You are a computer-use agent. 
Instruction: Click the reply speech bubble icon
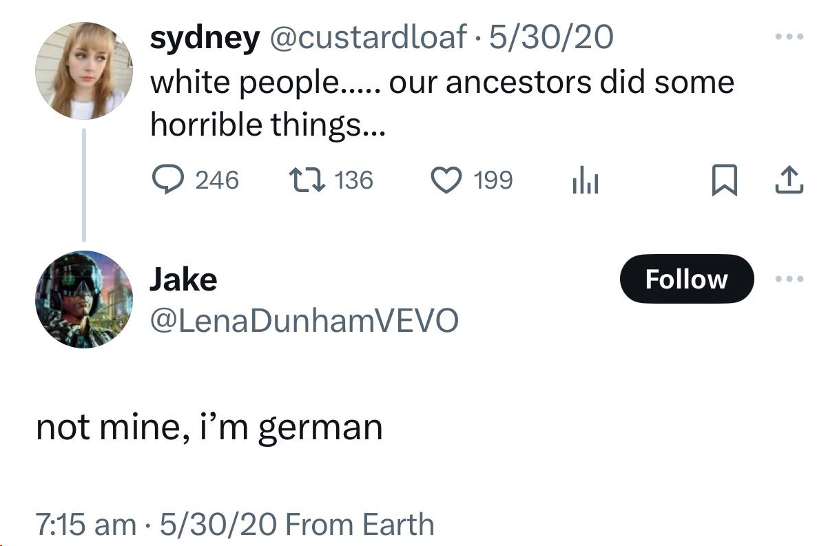pos(166,180)
